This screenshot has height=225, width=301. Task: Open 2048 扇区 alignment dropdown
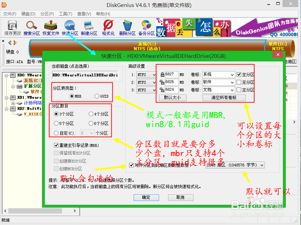235,165
